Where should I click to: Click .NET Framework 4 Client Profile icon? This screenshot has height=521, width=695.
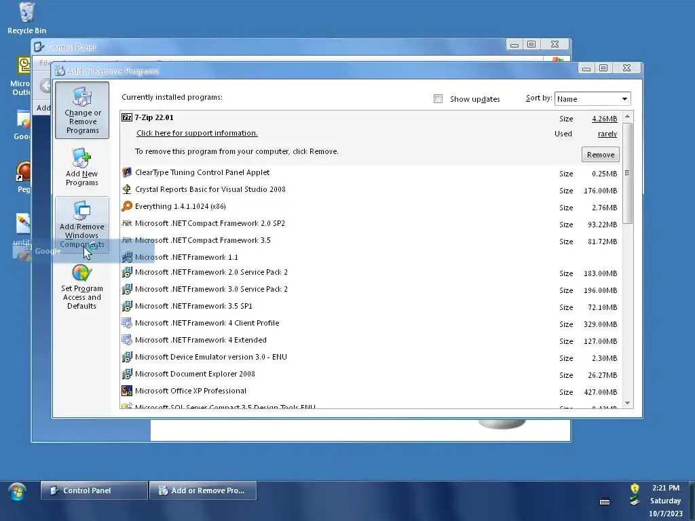[127, 323]
